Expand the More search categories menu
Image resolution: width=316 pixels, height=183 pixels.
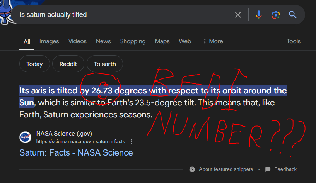tap(213, 41)
